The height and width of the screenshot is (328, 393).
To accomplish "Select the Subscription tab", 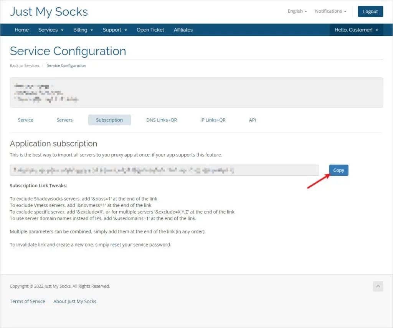I will pos(109,120).
